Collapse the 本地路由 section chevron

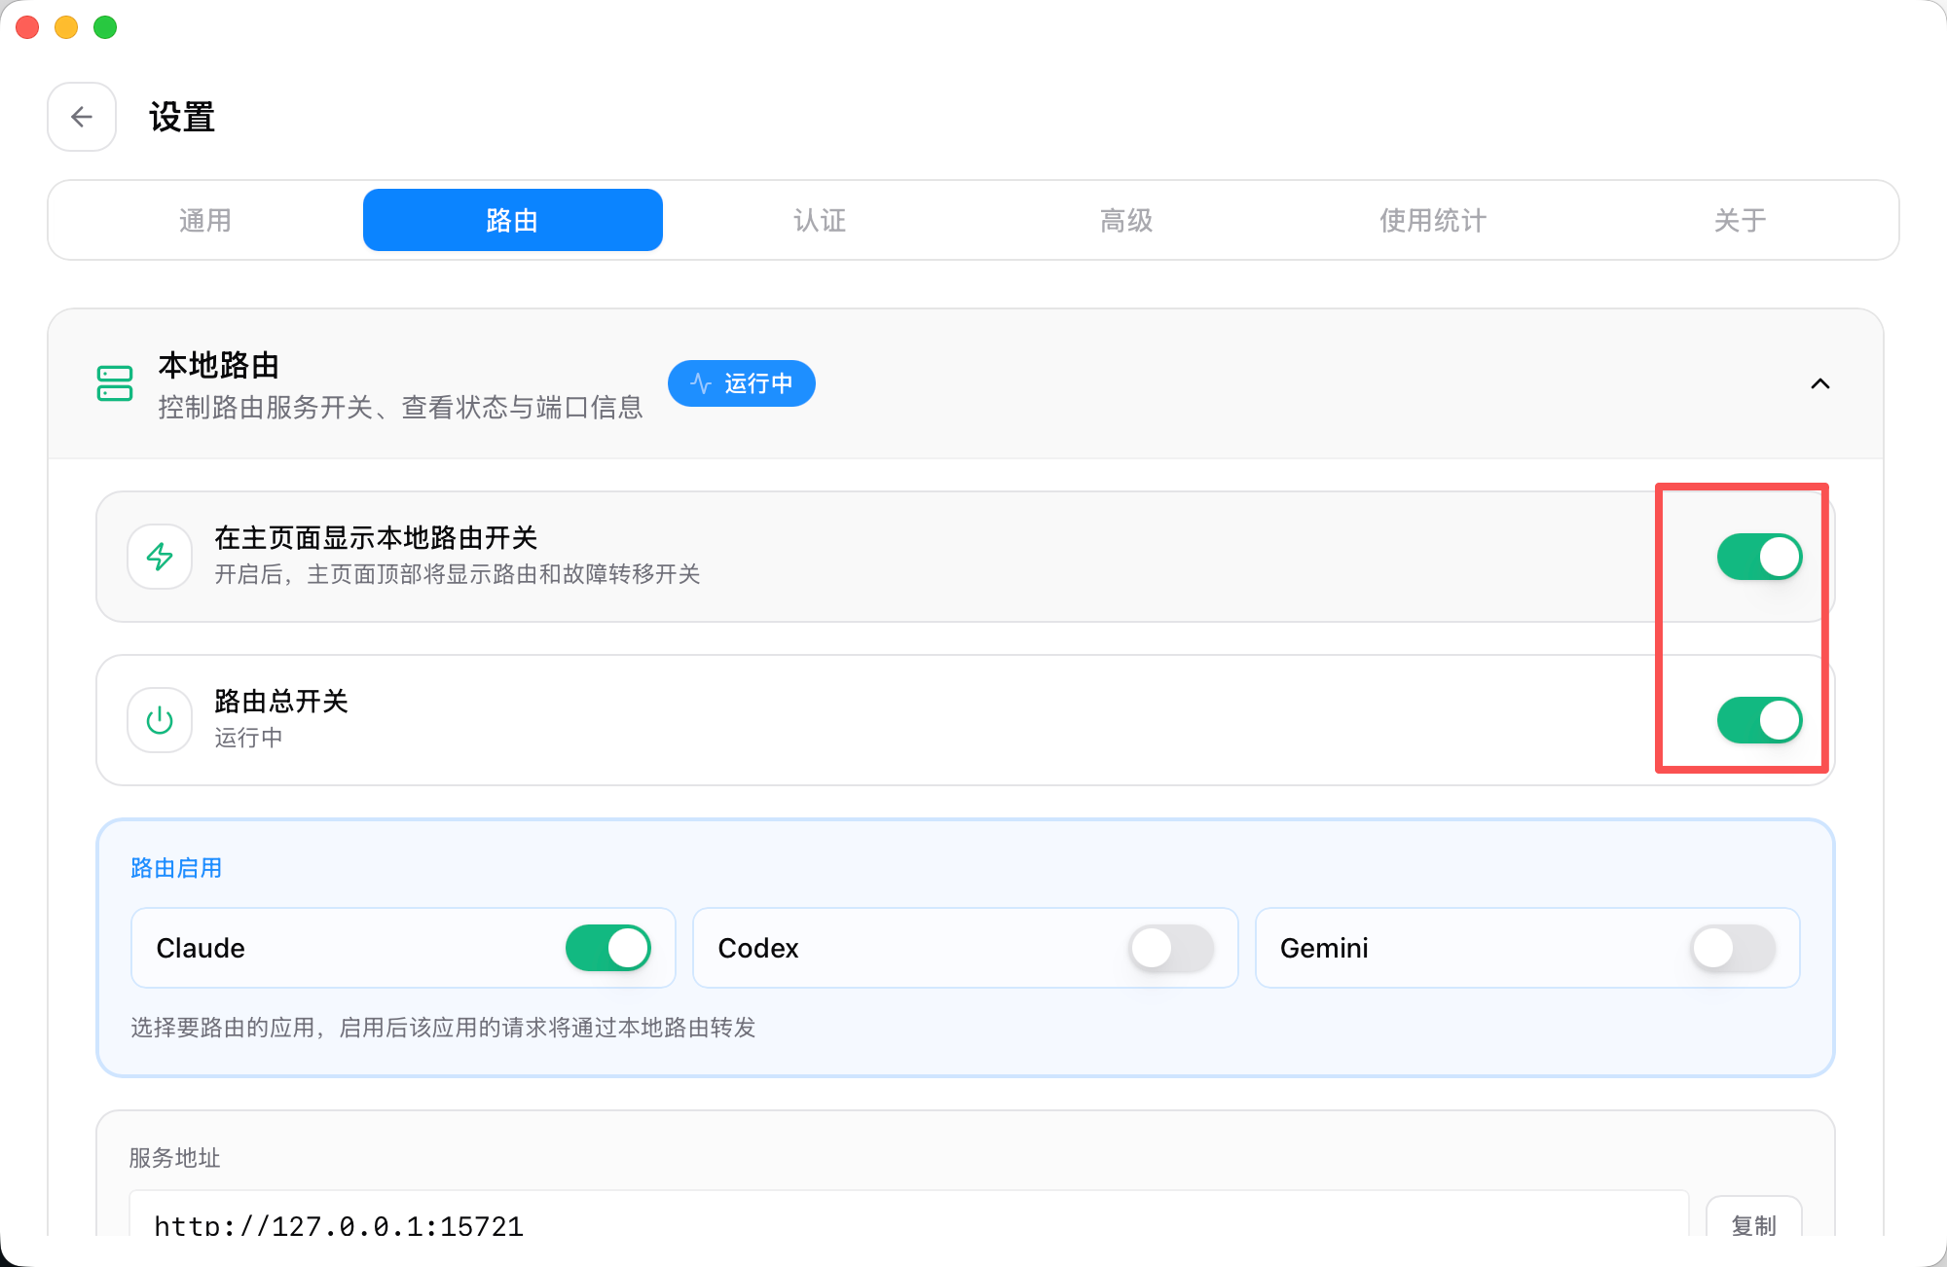pos(1819,383)
